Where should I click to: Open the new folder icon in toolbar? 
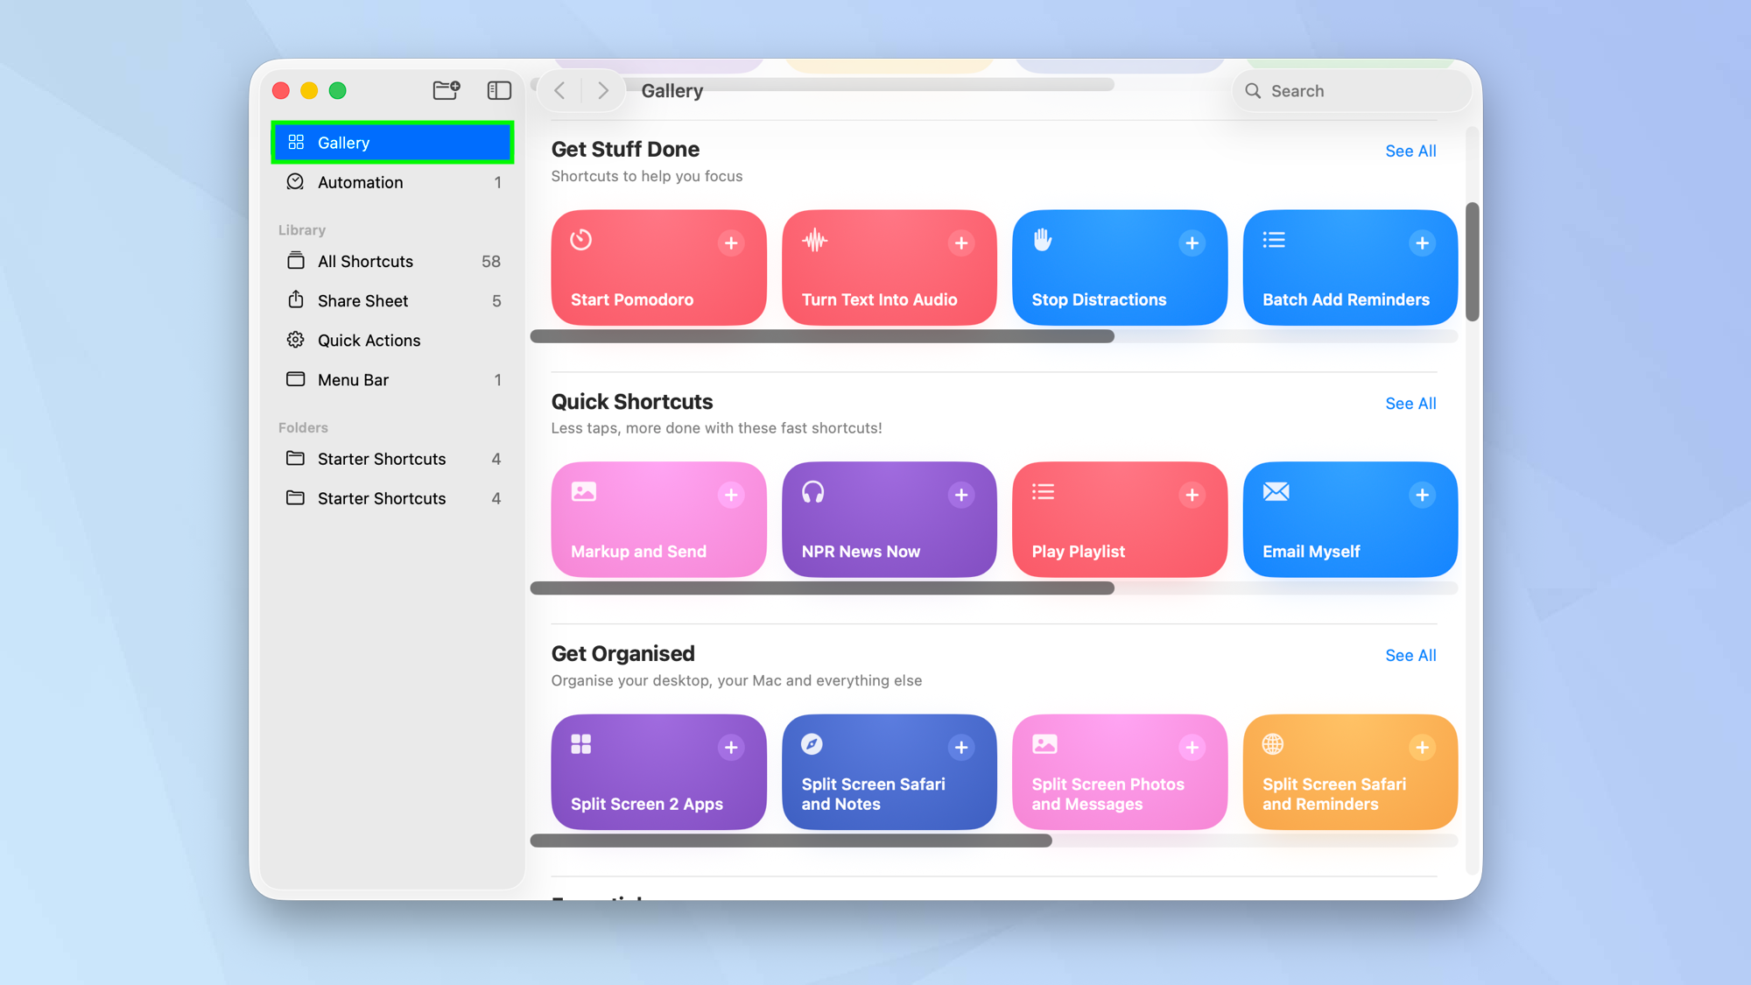pos(446,90)
